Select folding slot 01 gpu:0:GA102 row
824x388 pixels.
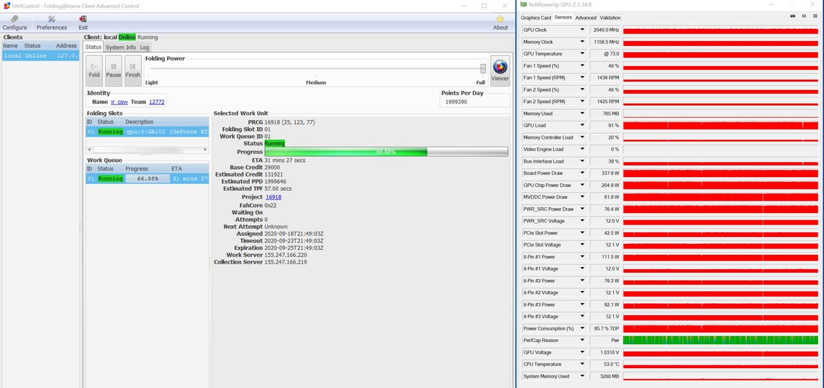pyautogui.click(x=147, y=131)
